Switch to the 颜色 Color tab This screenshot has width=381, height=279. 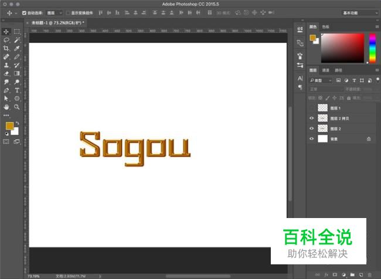click(313, 27)
